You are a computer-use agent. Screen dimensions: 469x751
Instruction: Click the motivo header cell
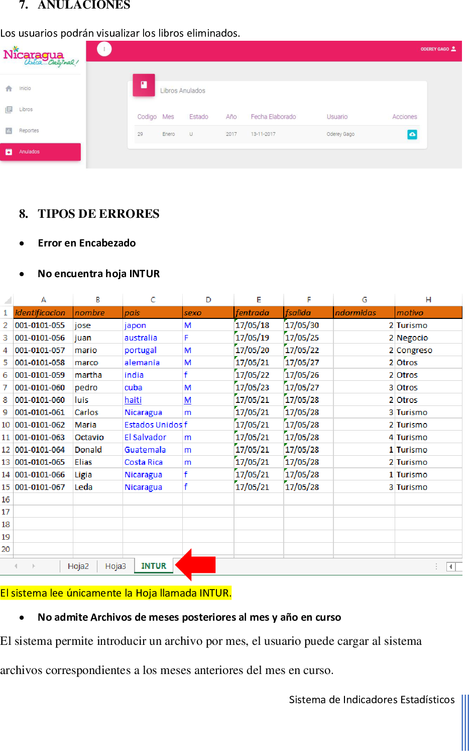point(428,312)
